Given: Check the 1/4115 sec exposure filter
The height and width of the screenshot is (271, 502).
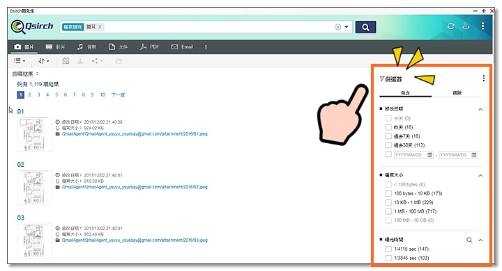Looking at the screenshot, I should (388, 249).
